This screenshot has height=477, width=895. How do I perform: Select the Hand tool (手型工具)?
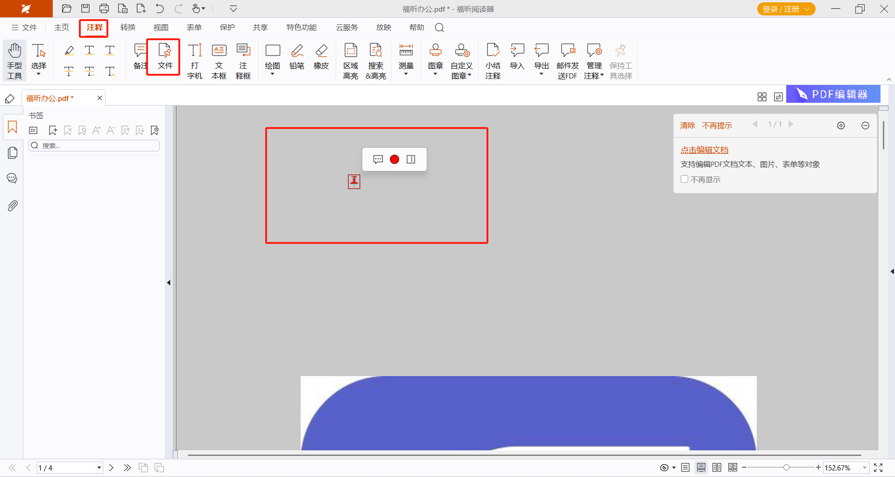pyautogui.click(x=14, y=61)
